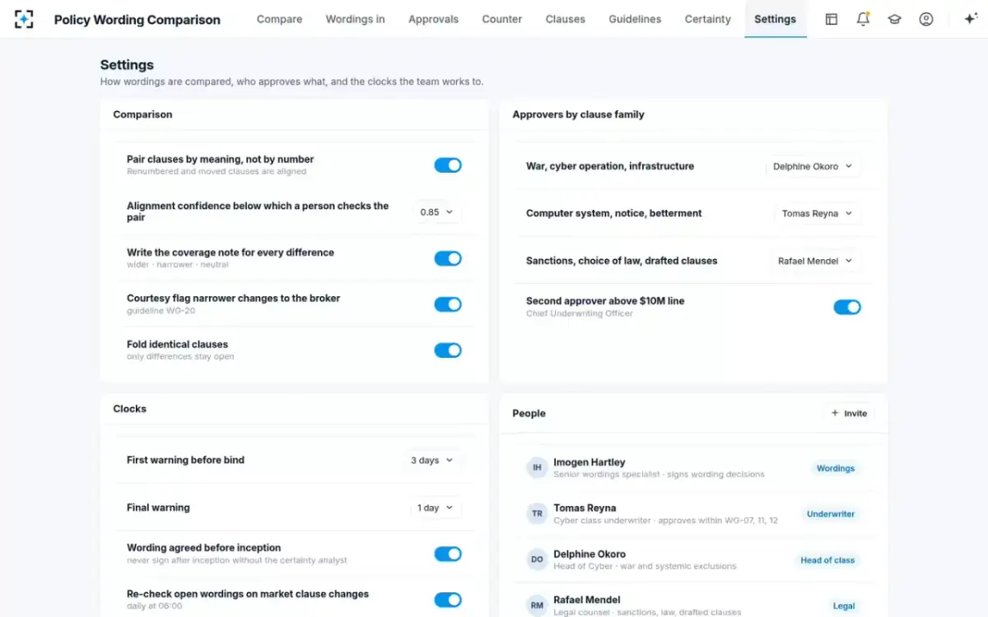The width and height of the screenshot is (988, 617).
Task: Open notifications bell icon
Action: (x=863, y=19)
